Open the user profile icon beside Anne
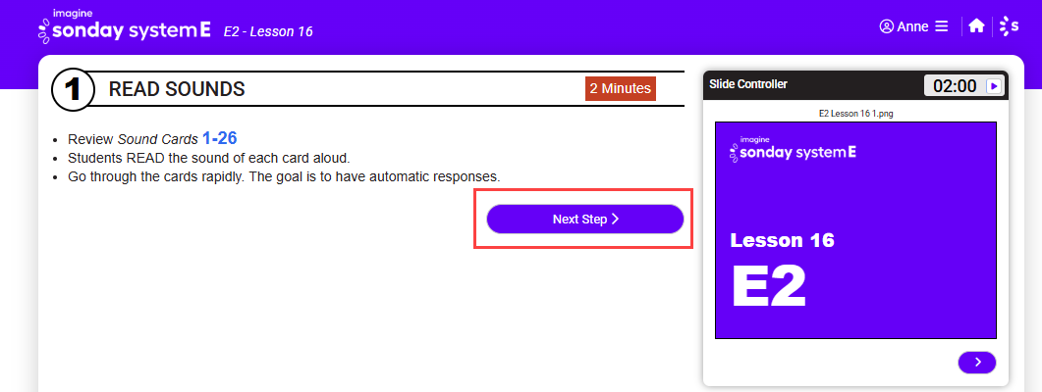The width and height of the screenshot is (1042, 392). 886,26
